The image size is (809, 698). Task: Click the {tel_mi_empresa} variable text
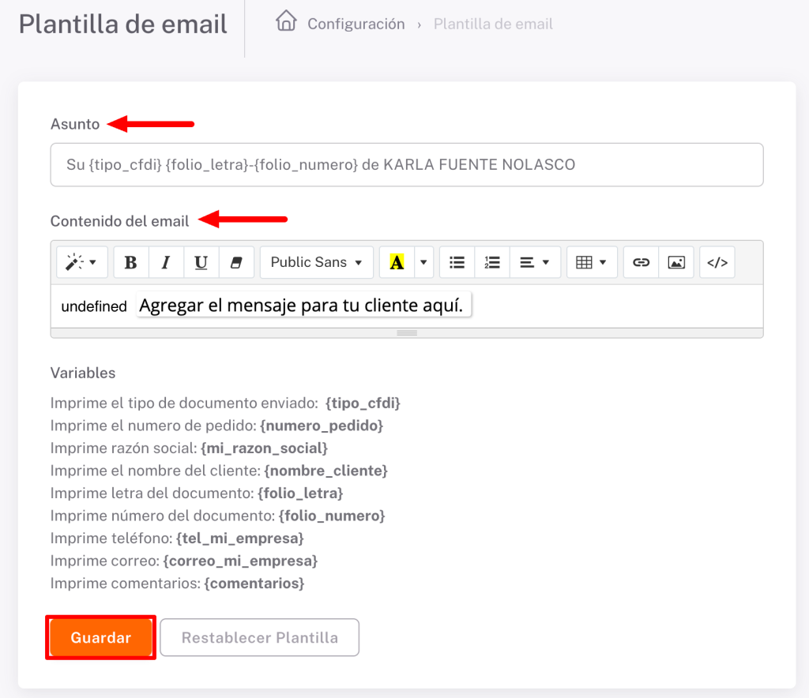[240, 539]
